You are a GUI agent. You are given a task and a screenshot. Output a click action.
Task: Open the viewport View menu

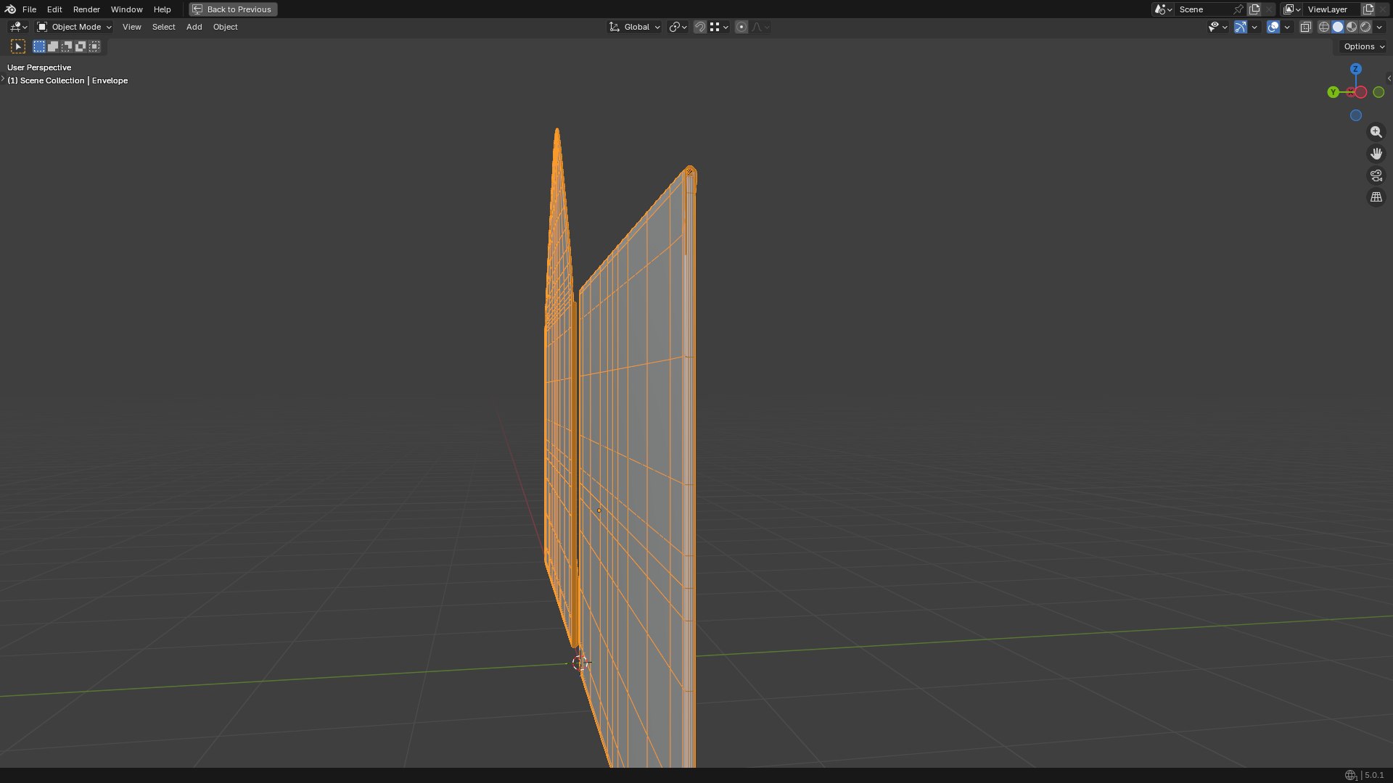pos(132,27)
